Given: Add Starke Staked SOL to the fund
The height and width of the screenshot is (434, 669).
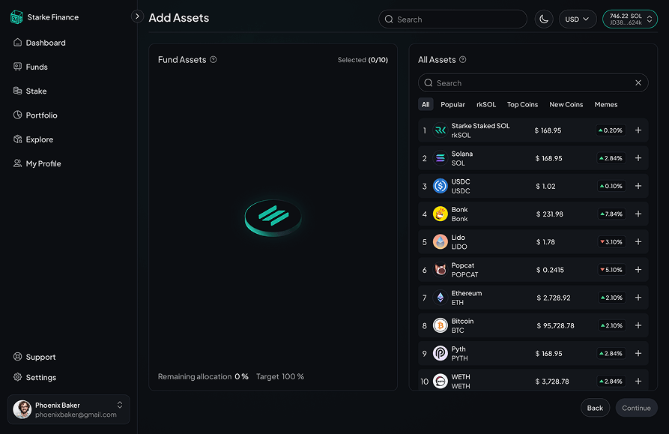Looking at the screenshot, I should pos(638,130).
